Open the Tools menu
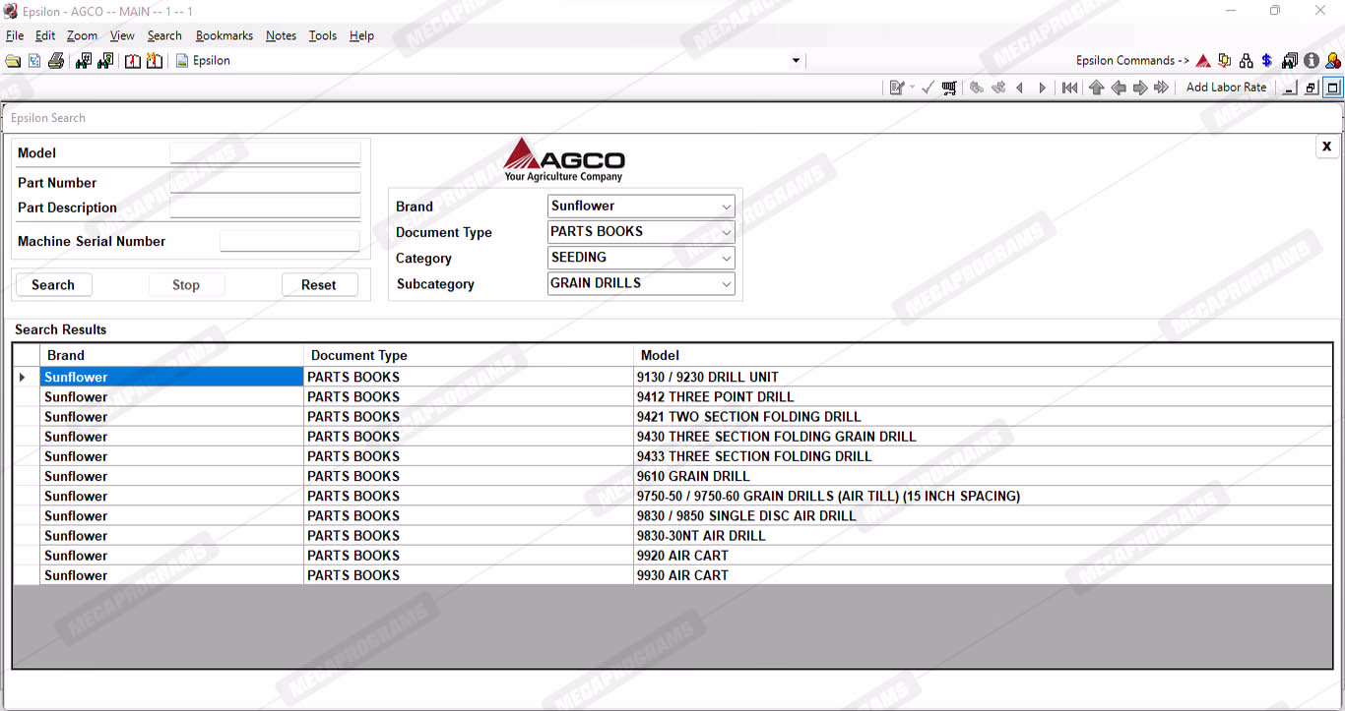Screen dimensions: 1345x711 pyautogui.click(x=322, y=35)
